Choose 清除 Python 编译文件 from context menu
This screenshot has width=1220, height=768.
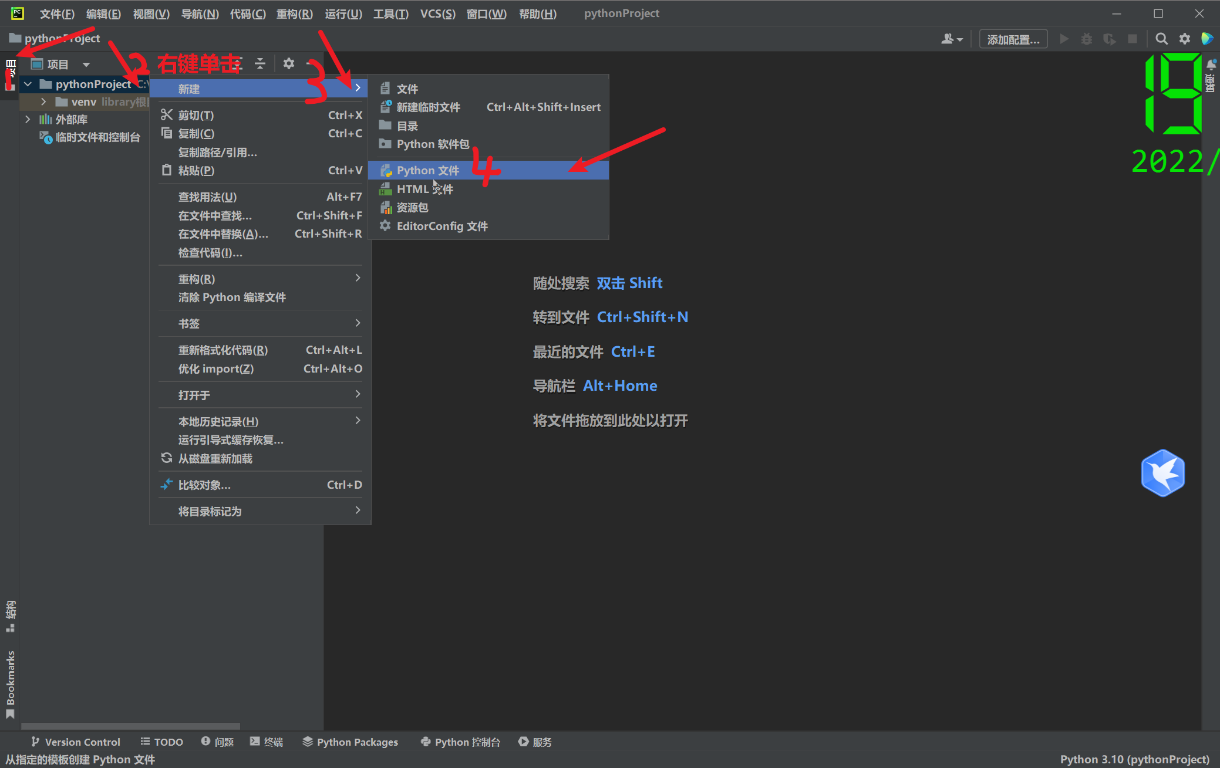(x=260, y=297)
